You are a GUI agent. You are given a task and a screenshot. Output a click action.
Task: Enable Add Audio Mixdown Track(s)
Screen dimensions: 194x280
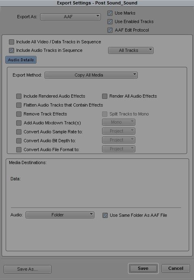click(x=19, y=123)
